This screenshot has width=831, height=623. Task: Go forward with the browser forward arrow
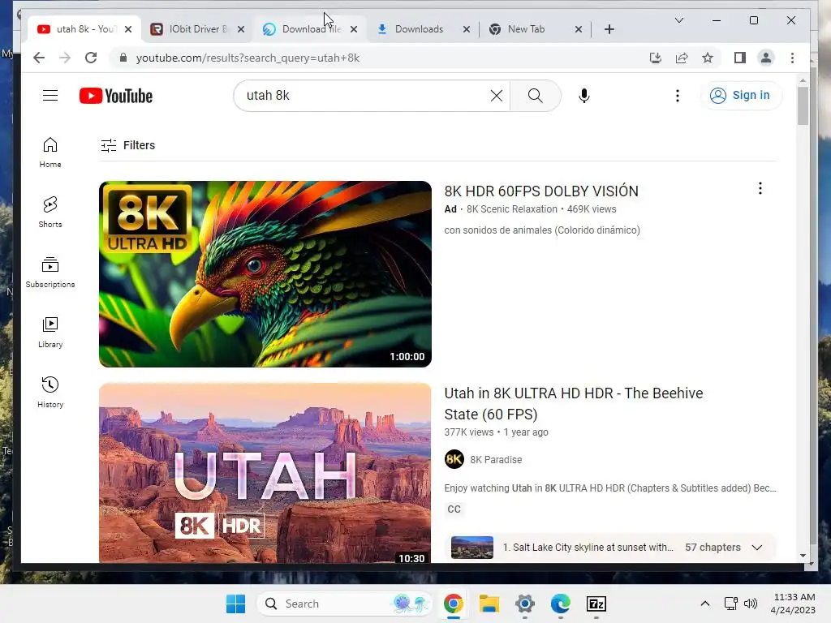(65, 58)
